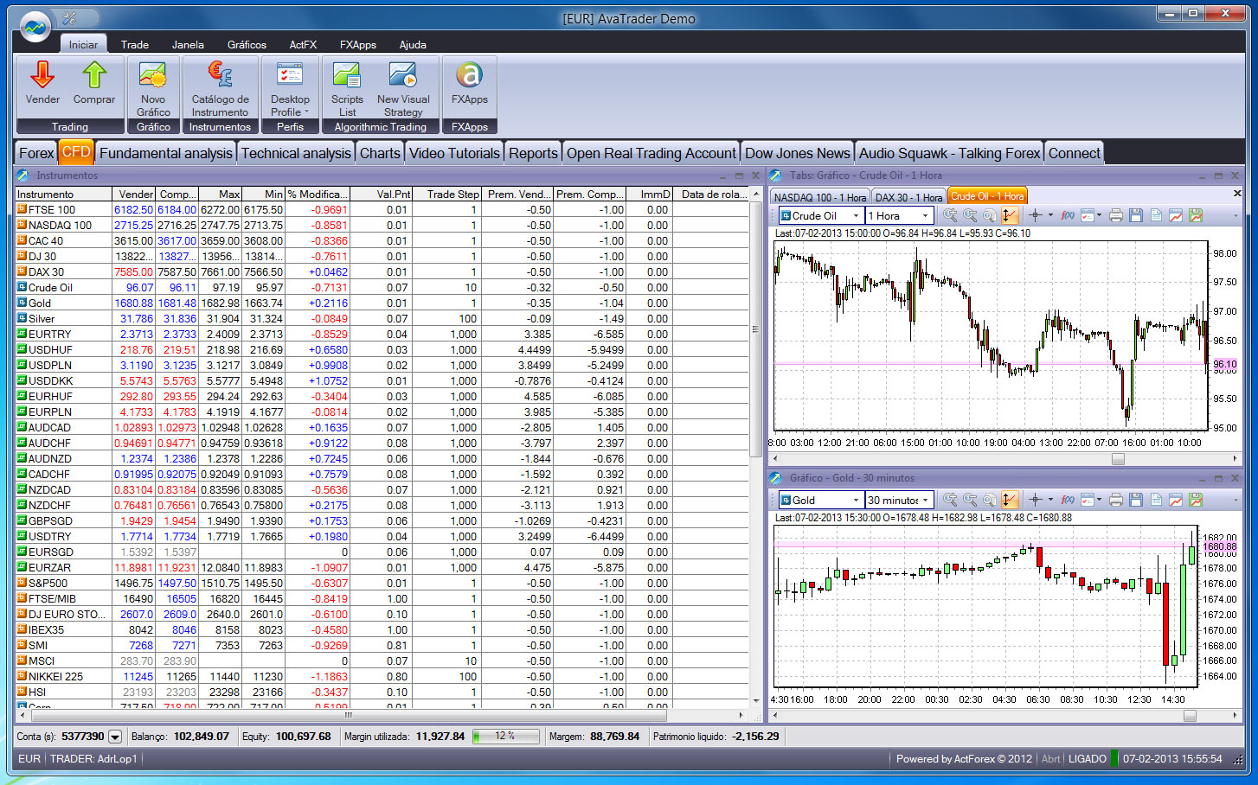Click Gold sell price 1680.88

[x=133, y=303]
